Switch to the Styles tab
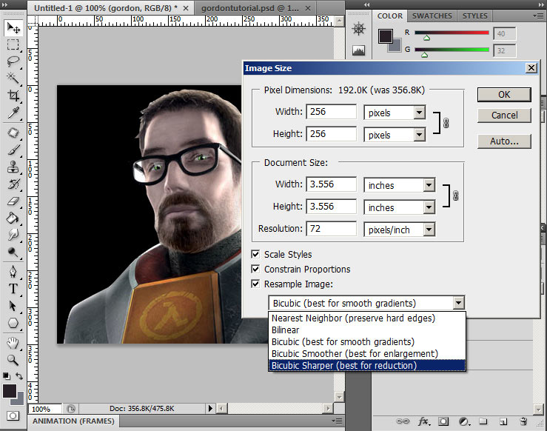 (x=474, y=16)
